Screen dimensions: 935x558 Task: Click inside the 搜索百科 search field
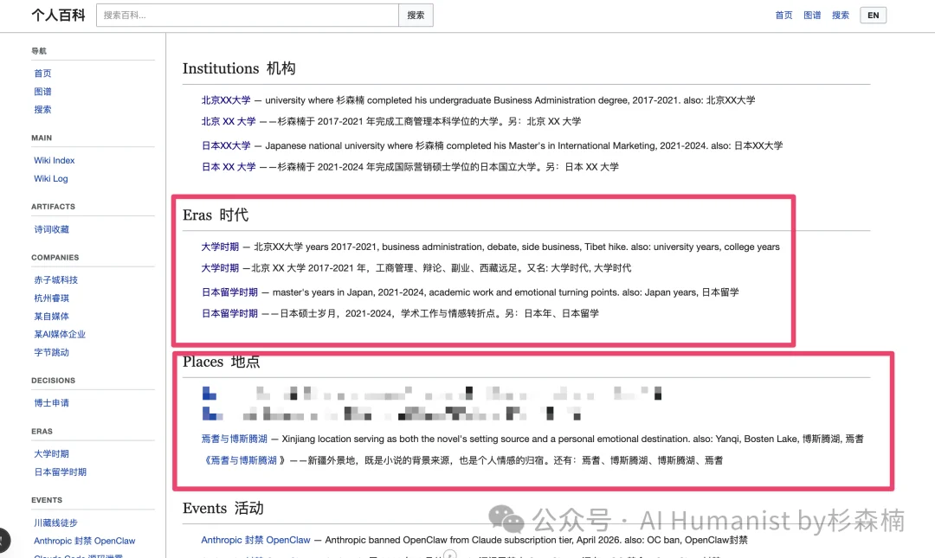coord(247,15)
